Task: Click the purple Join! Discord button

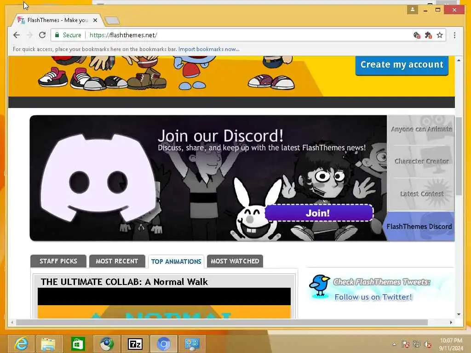Action: click(319, 213)
